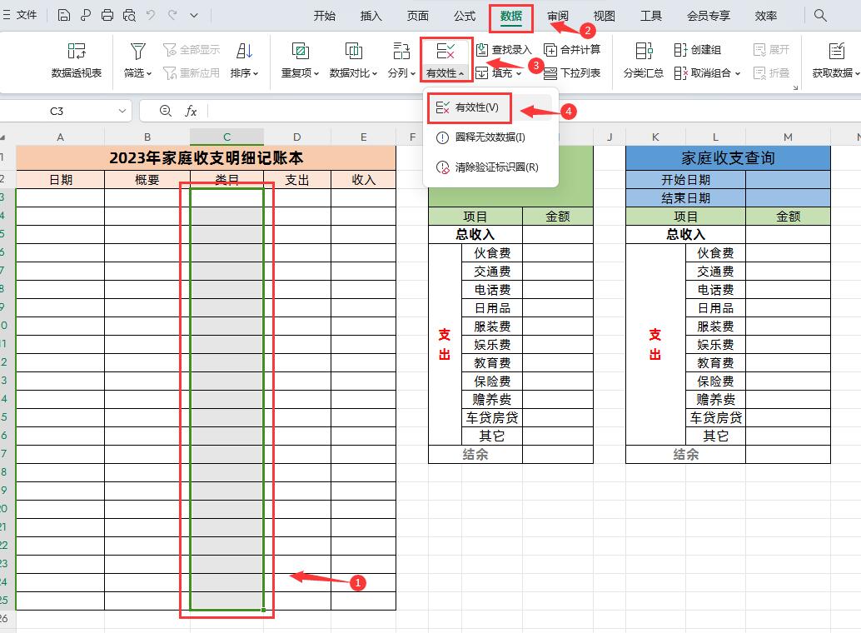The image size is (861, 633).
Task: Click the Redo arrow icon
Action: (x=172, y=15)
